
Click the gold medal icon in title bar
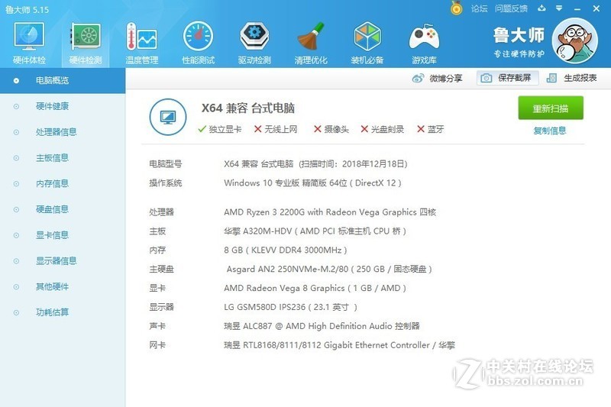(x=456, y=8)
